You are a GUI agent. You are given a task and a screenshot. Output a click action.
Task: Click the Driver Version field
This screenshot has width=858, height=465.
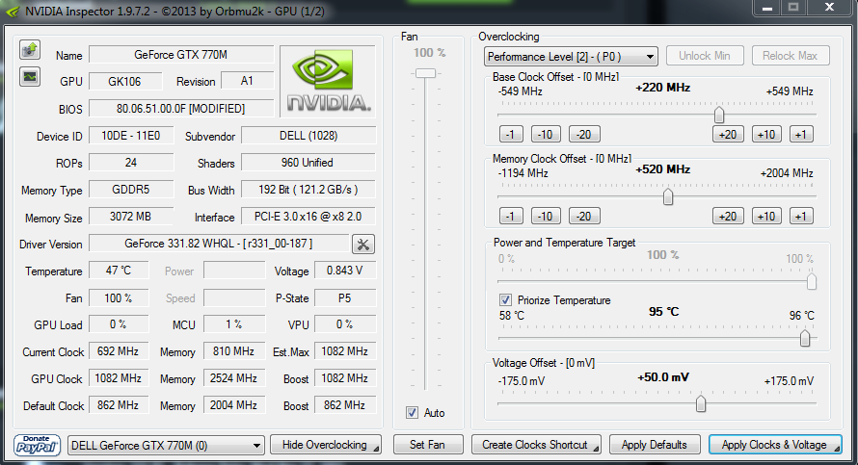[x=219, y=244]
